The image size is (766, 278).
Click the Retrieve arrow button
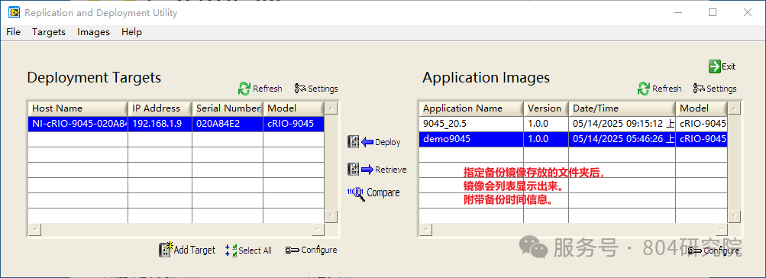(377, 170)
